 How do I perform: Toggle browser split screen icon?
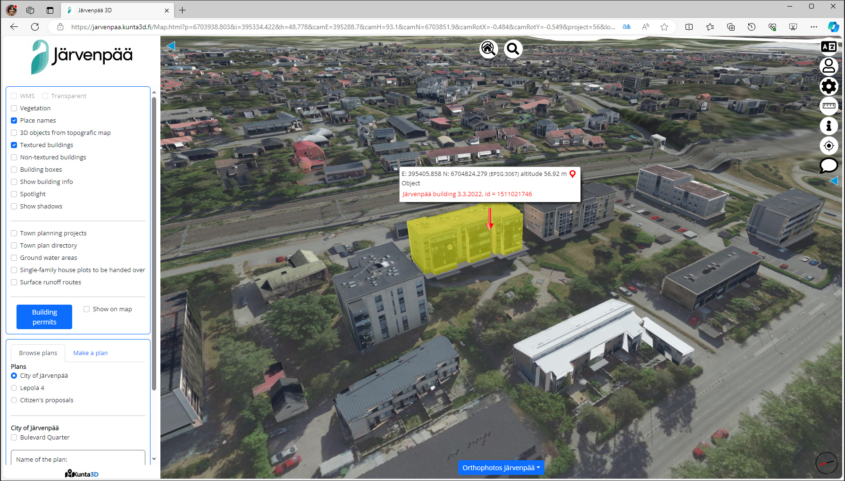pyautogui.click(x=689, y=27)
